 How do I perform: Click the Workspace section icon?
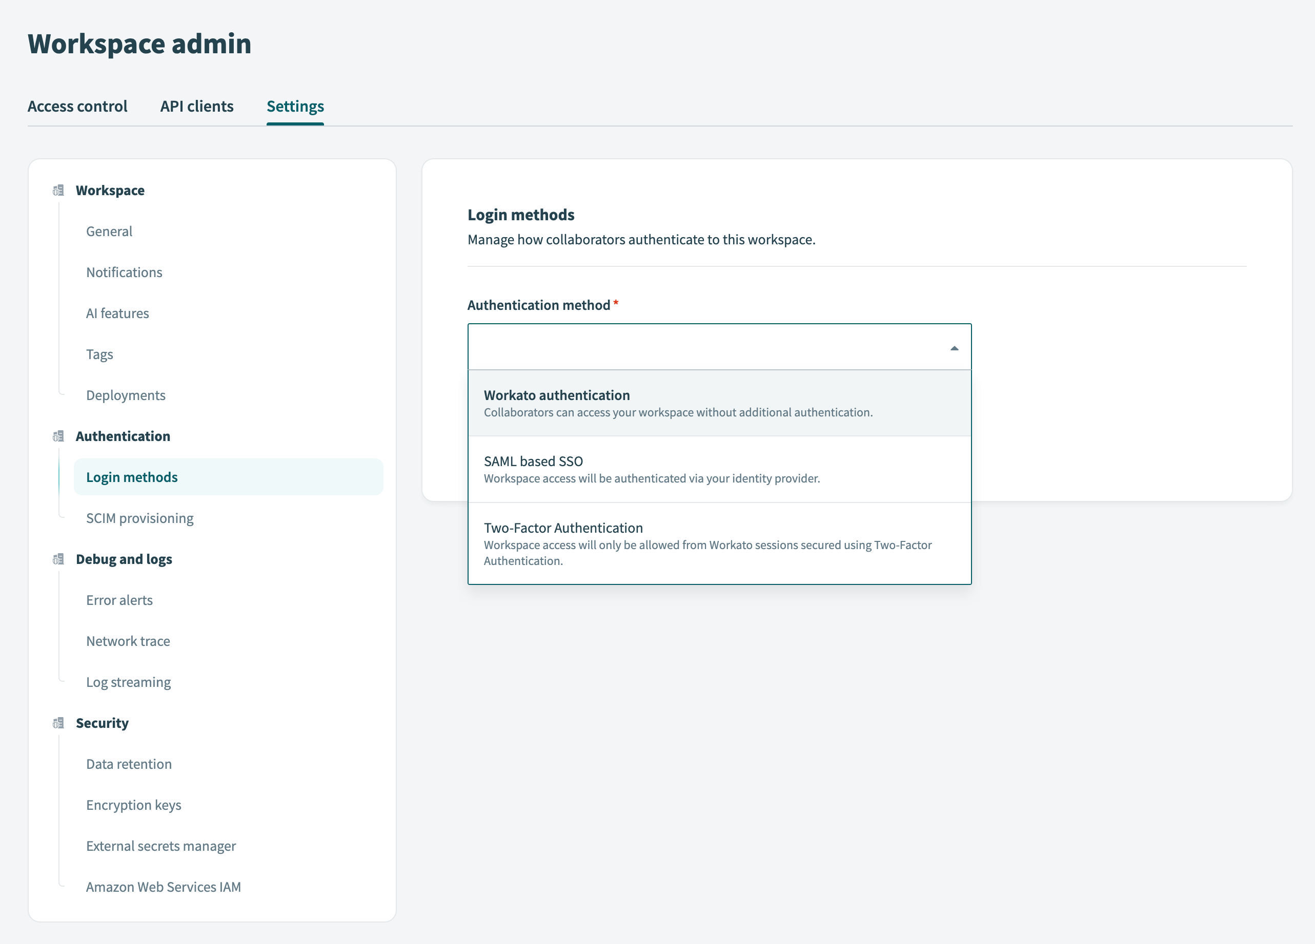(x=57, y=190)
